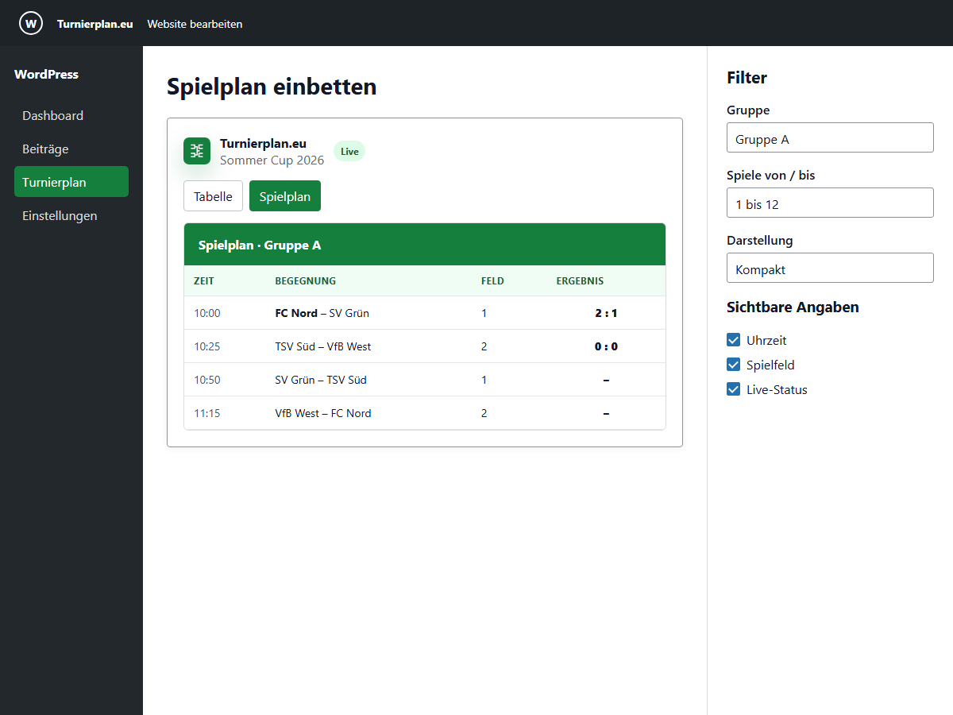The image size is (953, 715).
Task: Uncheck the Uhrzeit checkbox
Action: [x=733, y=340]
